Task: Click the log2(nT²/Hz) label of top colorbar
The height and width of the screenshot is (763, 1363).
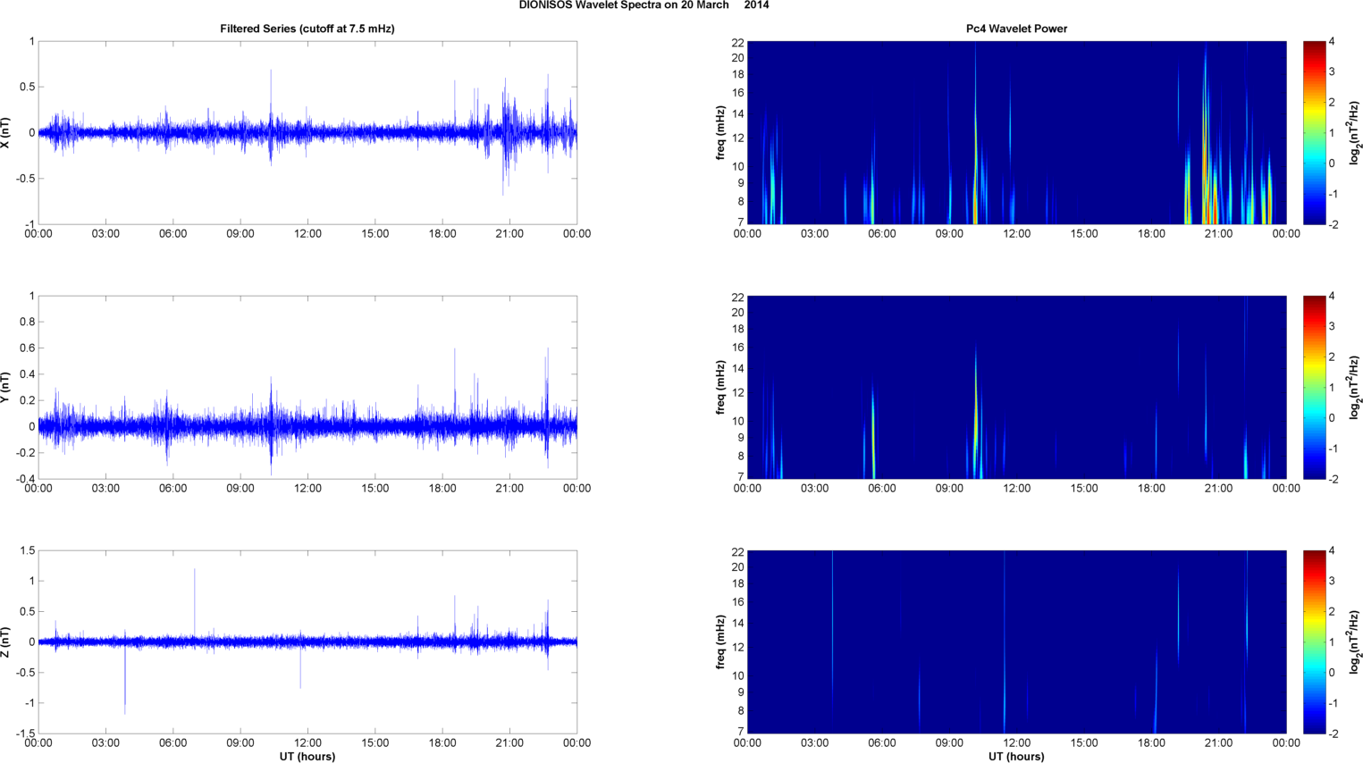Action: click(1355, 133)
